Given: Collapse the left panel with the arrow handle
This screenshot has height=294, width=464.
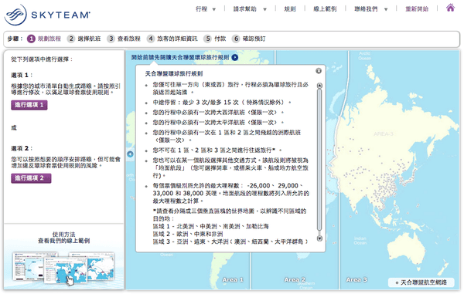Looking at the screenshot, I should click(130, 154).
